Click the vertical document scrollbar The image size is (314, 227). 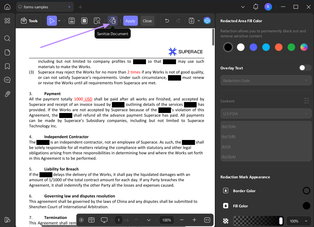click(213, 37)
